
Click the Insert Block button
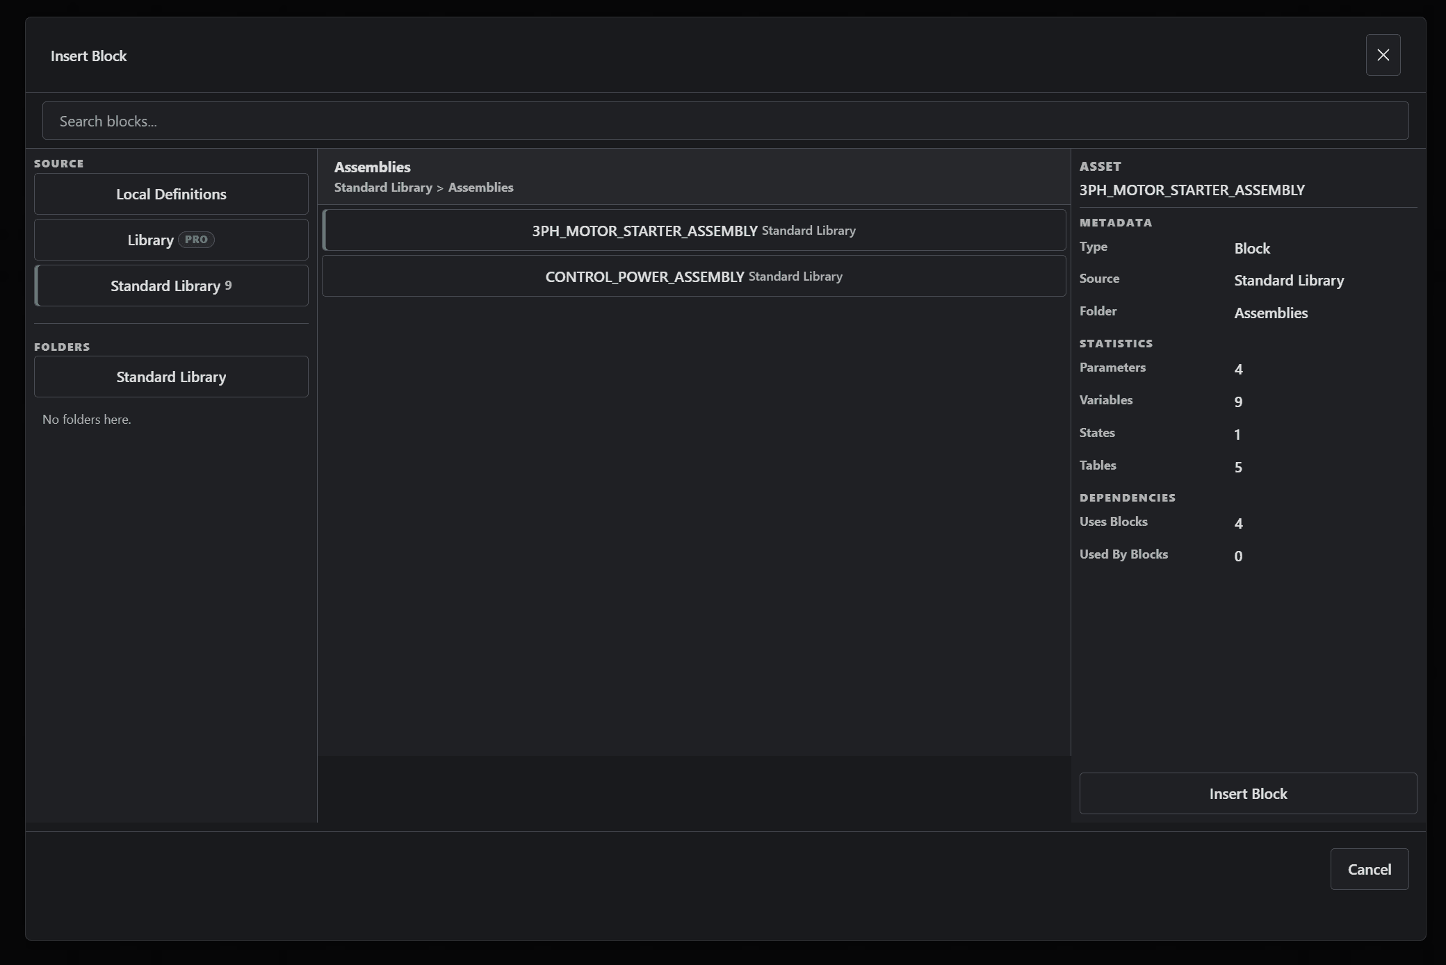click(1248, 793)
